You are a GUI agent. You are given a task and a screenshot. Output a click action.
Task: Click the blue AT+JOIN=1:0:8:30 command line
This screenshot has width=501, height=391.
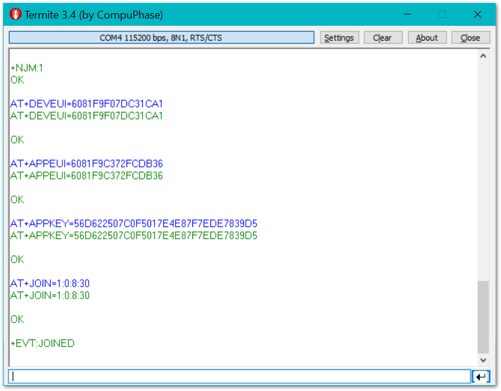[x=50, y=283]
